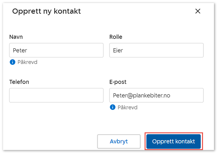Image resolution: width=217 pixels, height=153 pixels.
Task: Focus the Rolle input field
Action: (x=156, y=50)
